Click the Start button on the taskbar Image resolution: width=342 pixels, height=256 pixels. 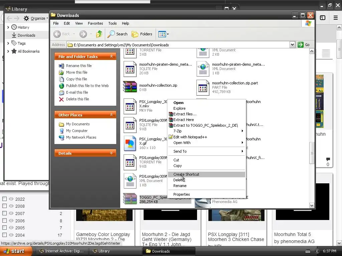(x=16, y=251)
